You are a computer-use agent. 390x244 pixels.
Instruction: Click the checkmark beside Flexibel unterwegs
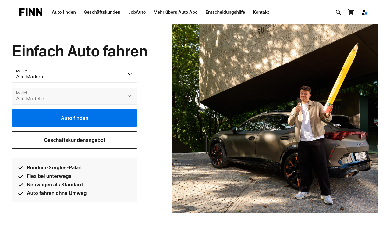click(21, 176)
